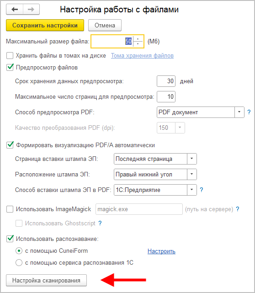The image size is (255, 293).
Task: Select recognition via 1C recognition service
Action: point(19,262)
